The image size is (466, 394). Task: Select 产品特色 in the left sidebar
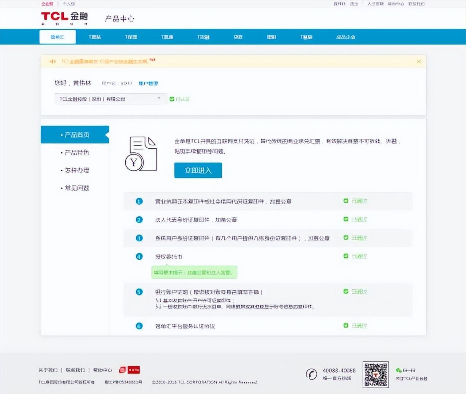click(75, 153)
